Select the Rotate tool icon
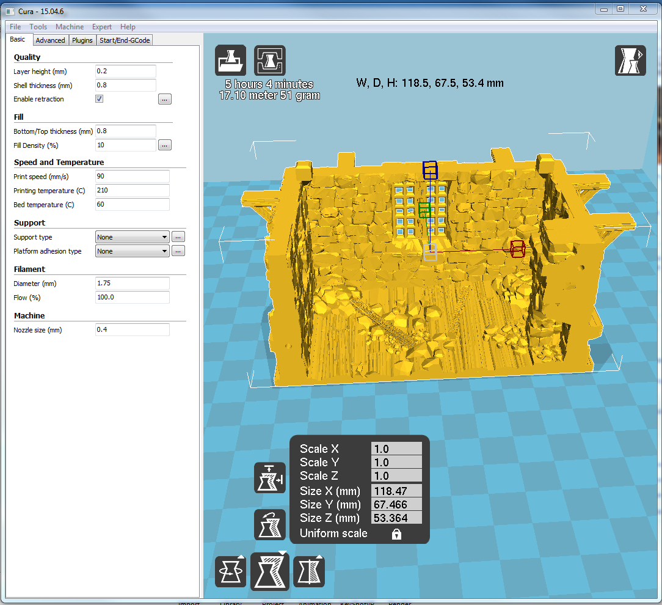 [230, 572]
